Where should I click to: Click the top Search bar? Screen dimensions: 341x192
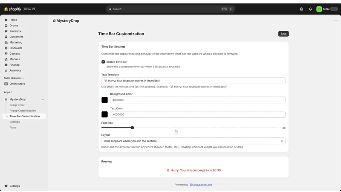170,9
